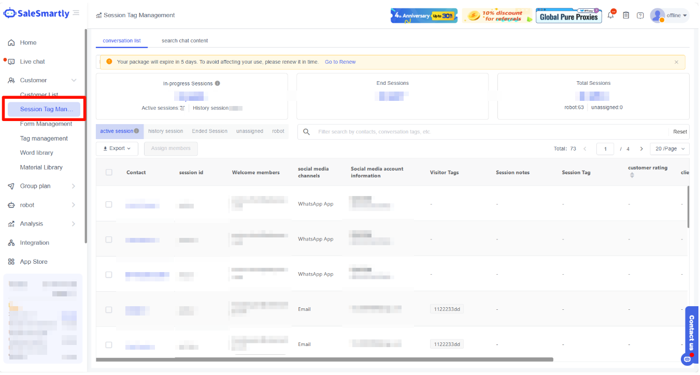Collapse sidebar using hamburger menu icon
Screen dimensions: 700x375
point(76,13)
